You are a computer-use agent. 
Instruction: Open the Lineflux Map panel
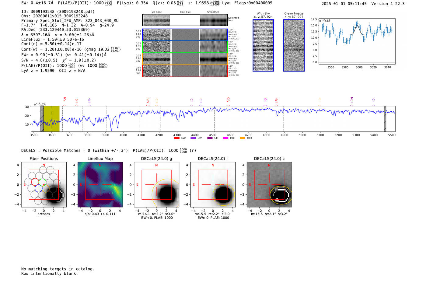coord(100,185)
